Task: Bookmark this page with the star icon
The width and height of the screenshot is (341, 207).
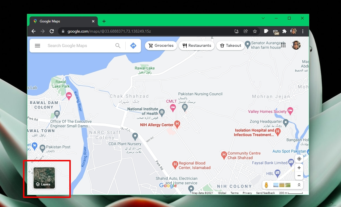Action: pyautogui.click(x=255, y=31)
